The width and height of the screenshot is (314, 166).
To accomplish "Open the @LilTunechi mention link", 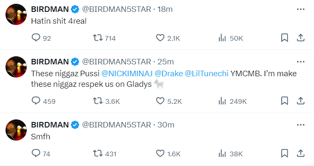I will tap(207, 74).
